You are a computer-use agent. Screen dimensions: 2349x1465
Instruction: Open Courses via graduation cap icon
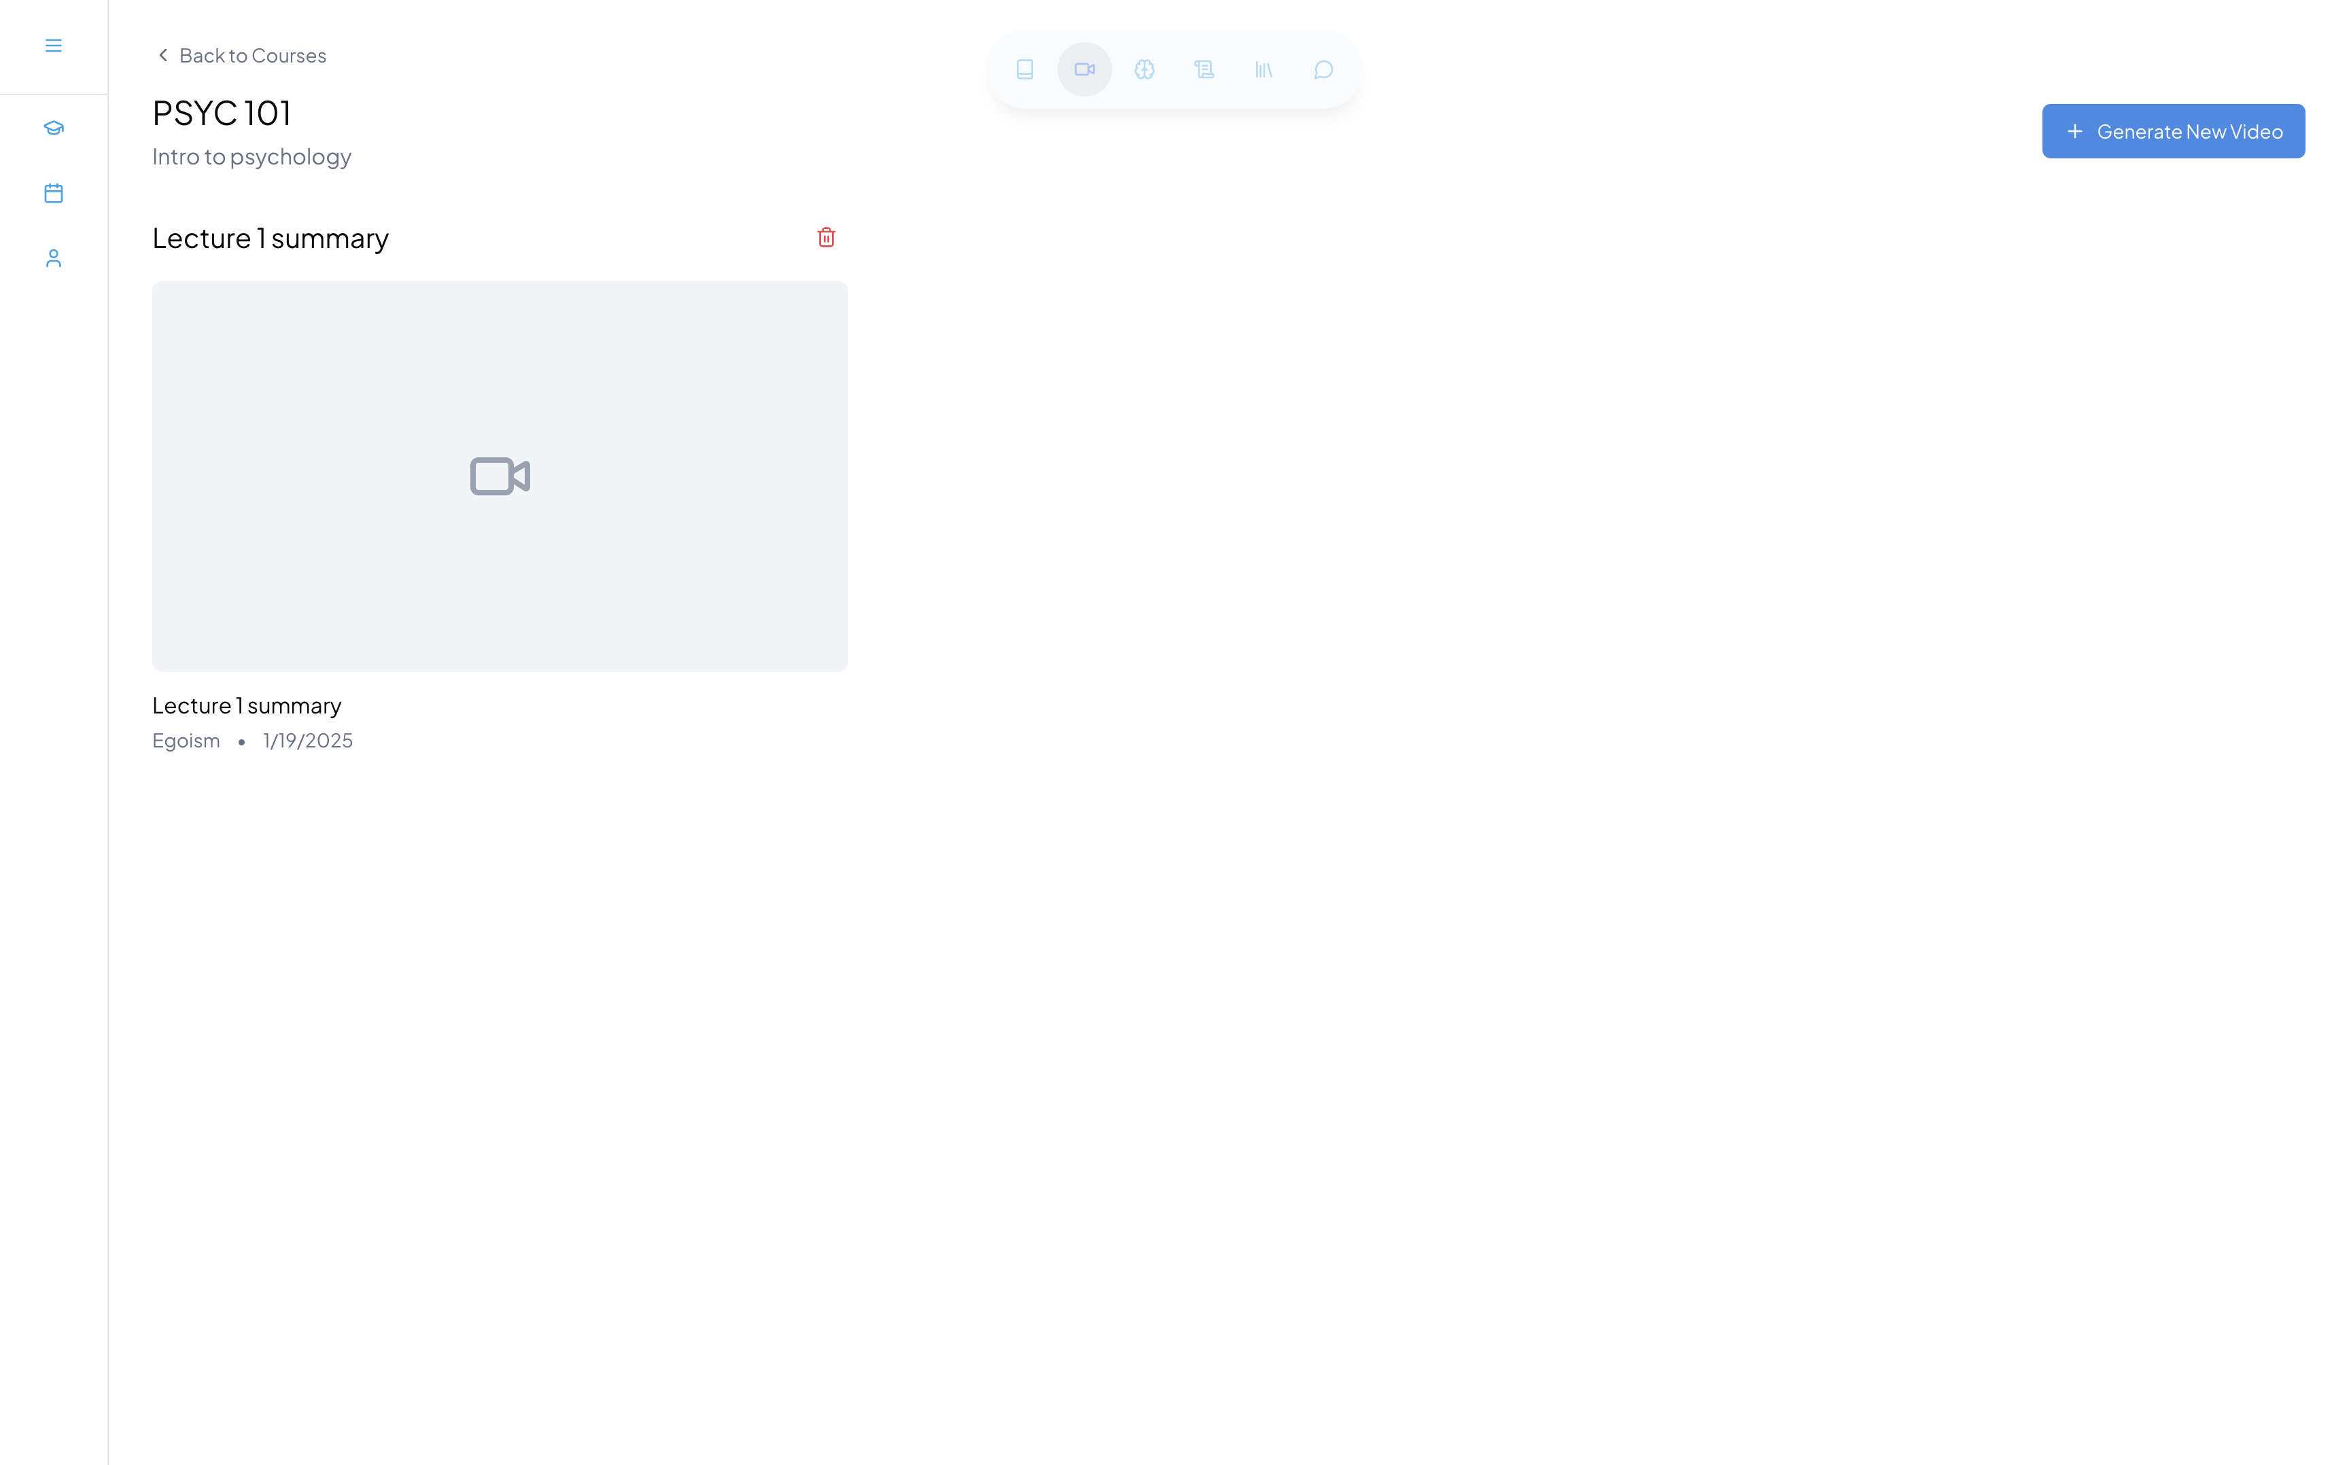click(53, 128)
